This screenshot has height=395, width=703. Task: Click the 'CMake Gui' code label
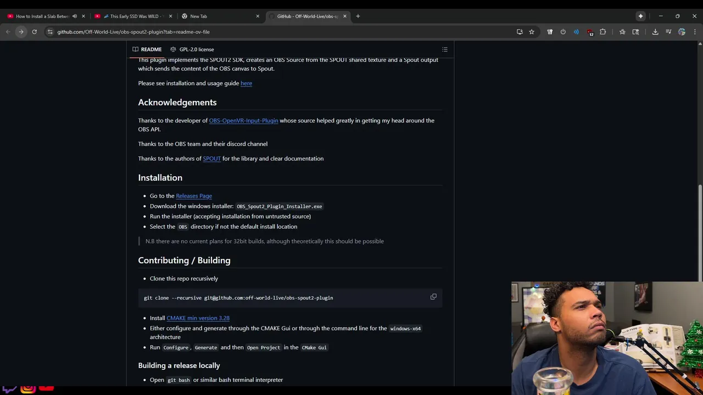314,347
